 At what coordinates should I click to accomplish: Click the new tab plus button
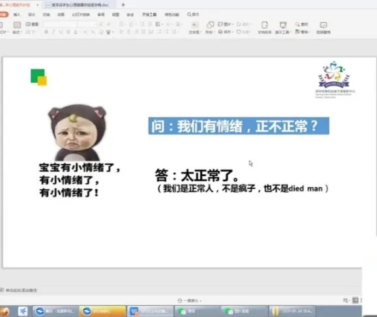coord(123,5)
